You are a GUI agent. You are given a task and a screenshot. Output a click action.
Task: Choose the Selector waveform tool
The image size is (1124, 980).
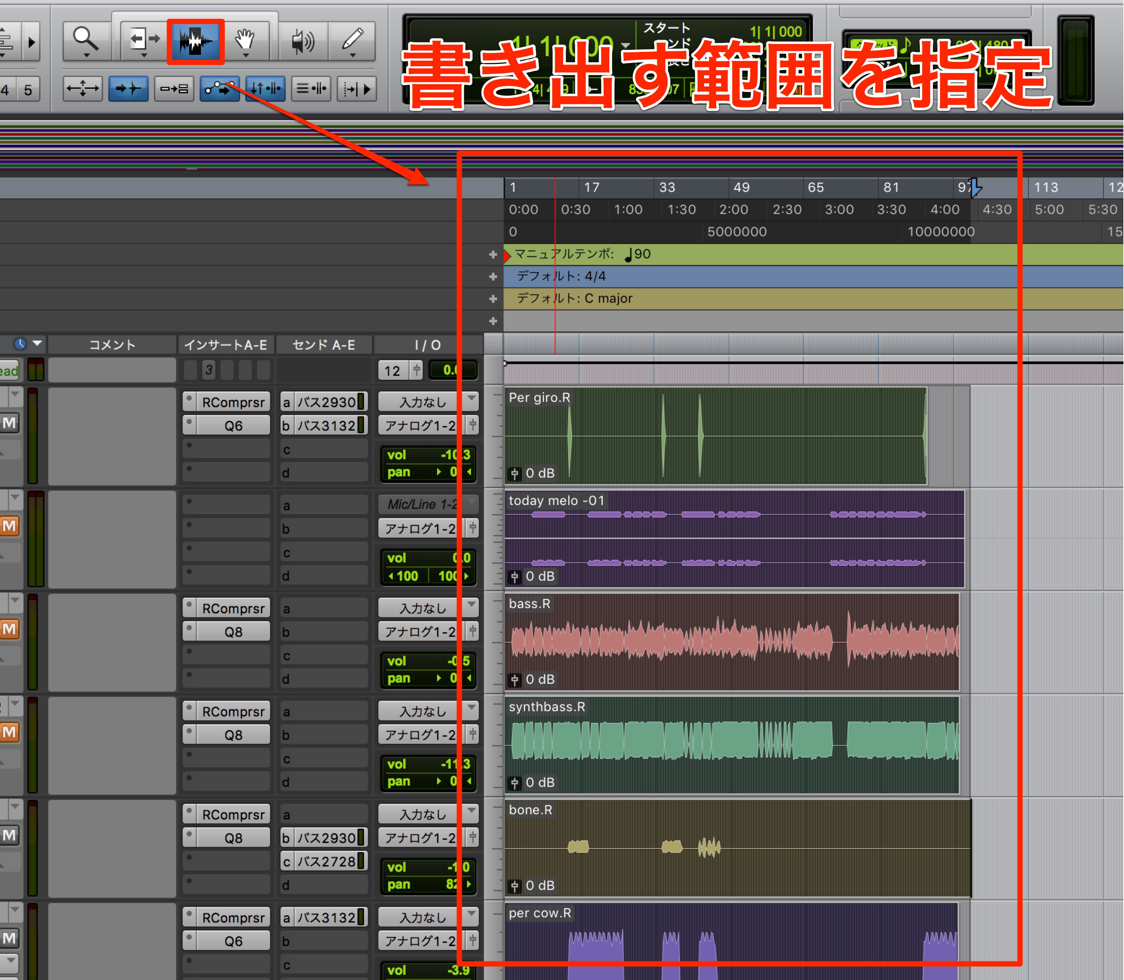pyautogui.click(x=195, y=41)
